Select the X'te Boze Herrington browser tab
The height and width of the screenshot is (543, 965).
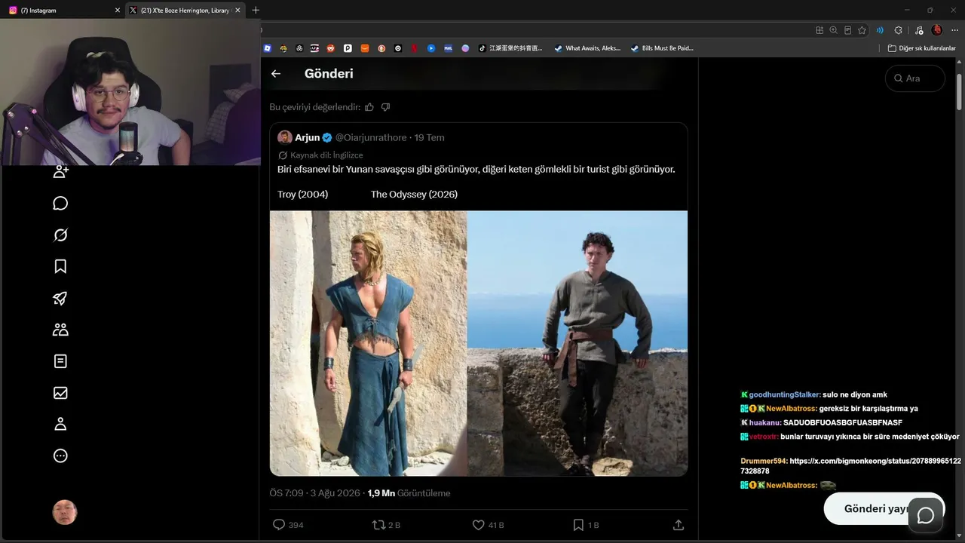[x=185, y=11]
